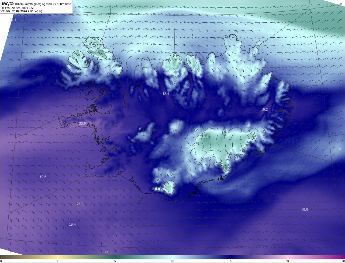Click the 11.6 value at right edge
This screenshot has height=263, width=345.
click(x=337, y=149)
